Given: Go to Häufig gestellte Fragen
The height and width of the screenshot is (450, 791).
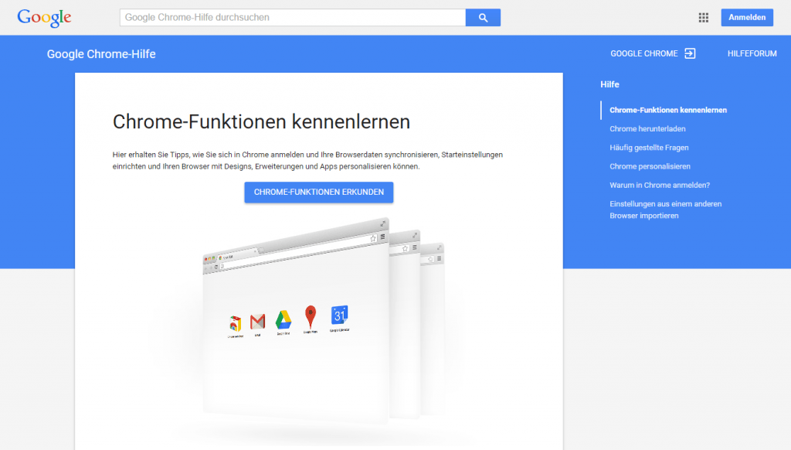Looking at the screenshot, I should coord(649,148).
